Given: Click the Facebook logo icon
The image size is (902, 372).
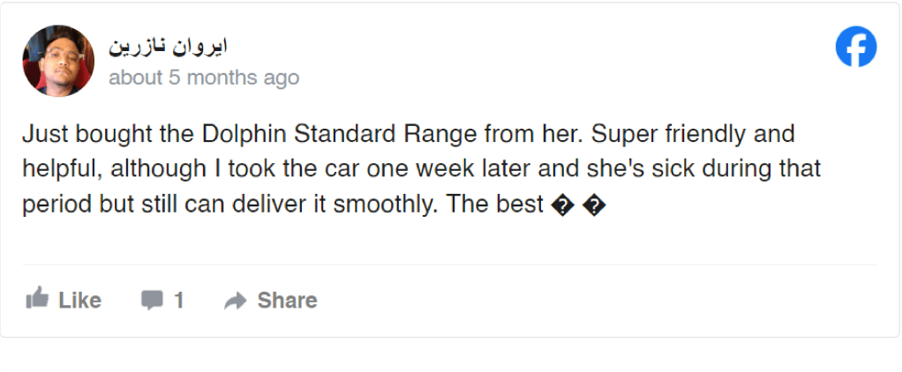Looking at the screenshot, I should point(855,48).
